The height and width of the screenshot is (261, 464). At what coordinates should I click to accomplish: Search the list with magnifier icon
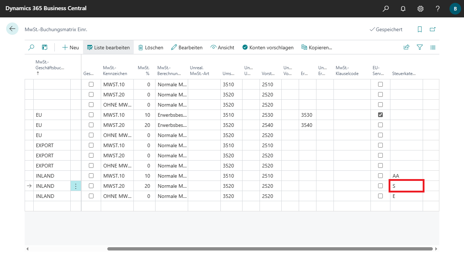click(32, 47)
